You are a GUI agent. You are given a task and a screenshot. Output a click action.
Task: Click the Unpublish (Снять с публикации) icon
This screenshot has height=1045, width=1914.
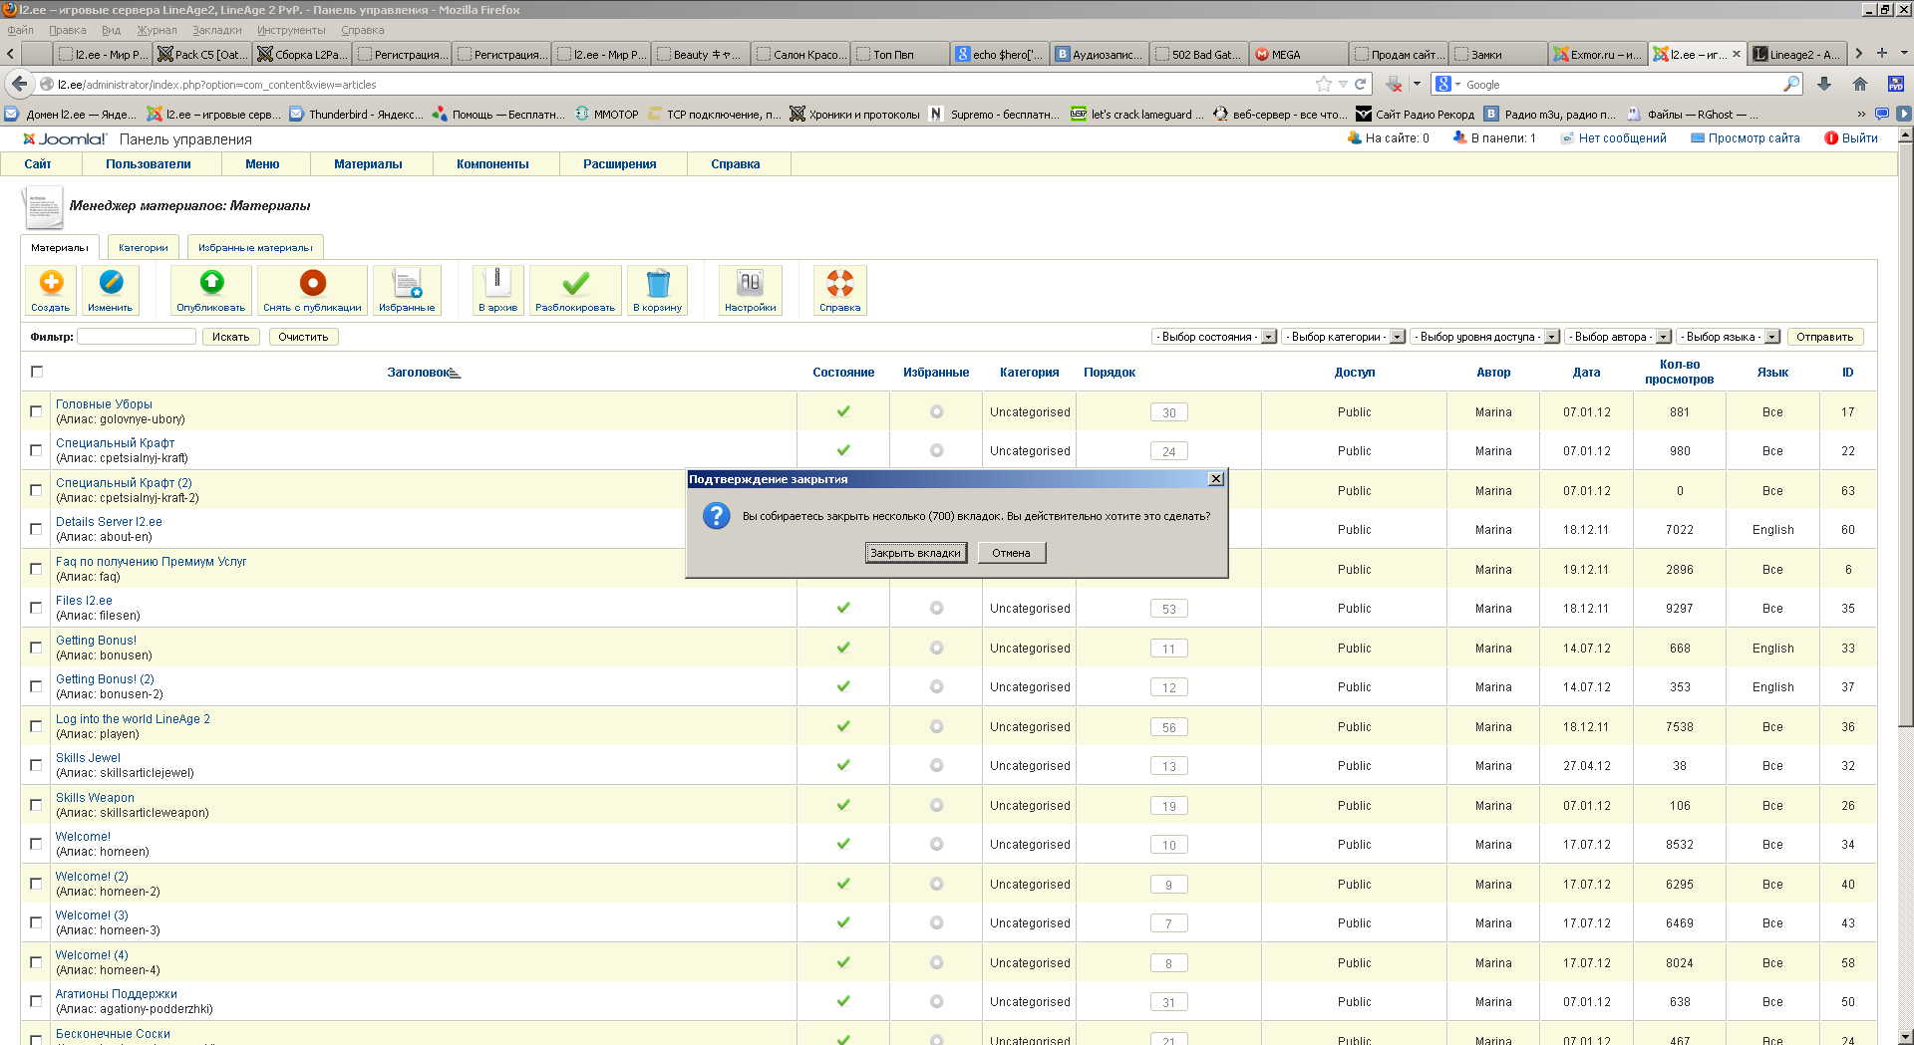point(312,290)
